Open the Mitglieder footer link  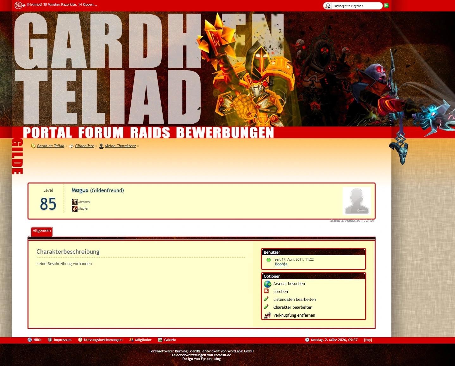click(x=143, y=340)
